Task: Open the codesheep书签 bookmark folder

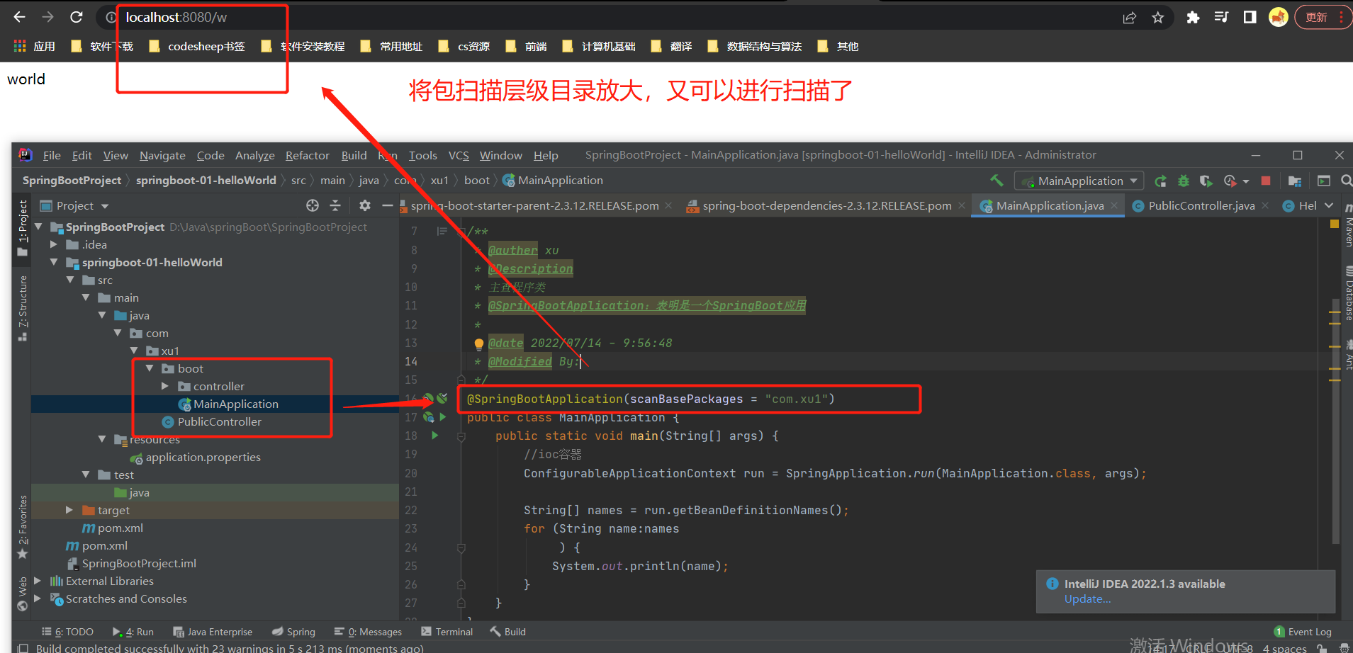Action: [197, 46]
